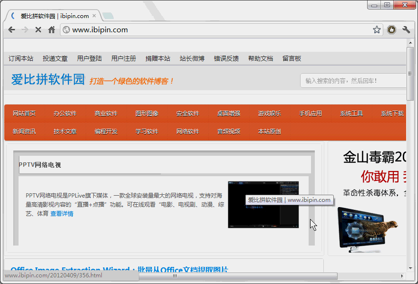Open 图形图像 category
Viewport: 418px width, 284px height.
point(147,114)
